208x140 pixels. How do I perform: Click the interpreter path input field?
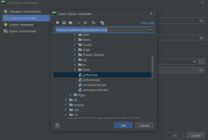(101, 30)
